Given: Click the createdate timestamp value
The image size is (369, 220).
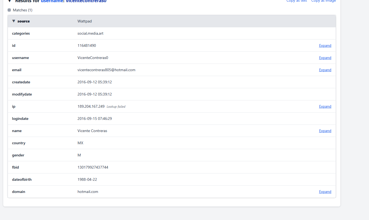Looking at the screenshot, I should 94,82.
